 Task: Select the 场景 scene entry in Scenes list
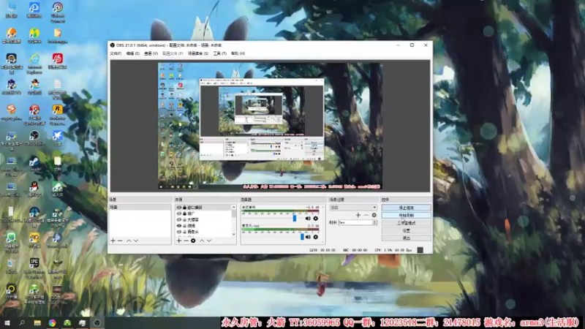pyautogui.click(x=140, y=208)
